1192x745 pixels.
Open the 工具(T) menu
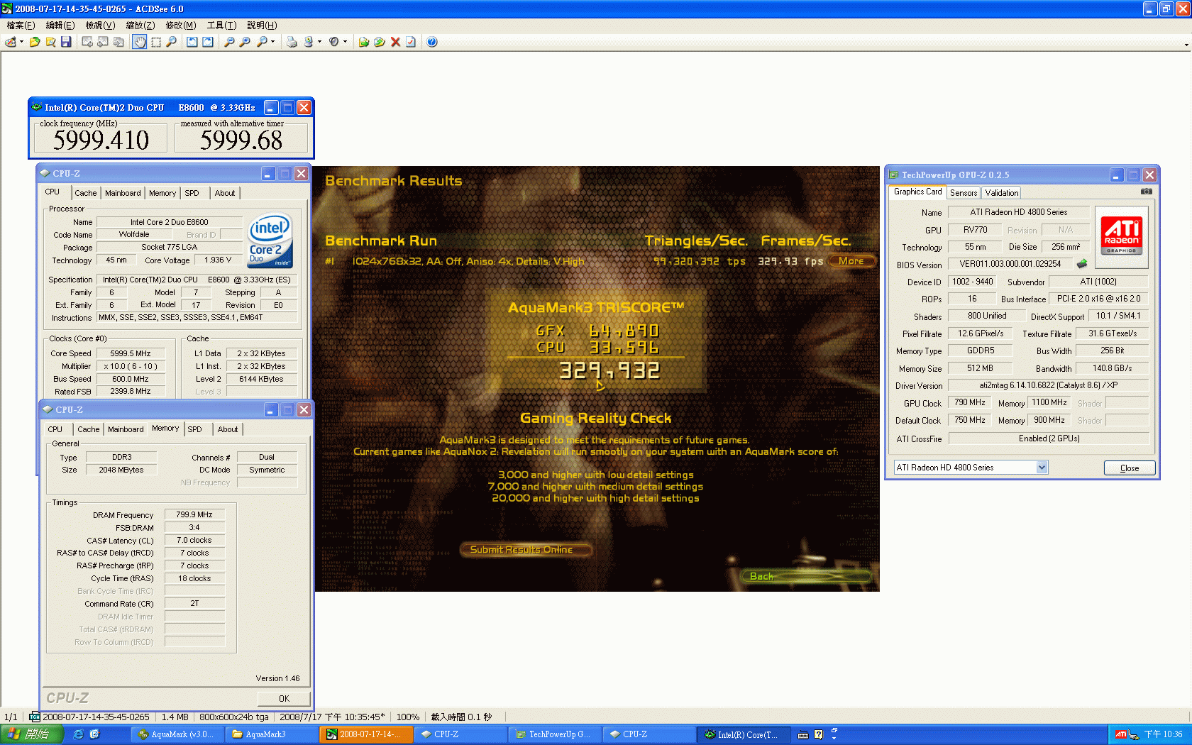[221, 25]
